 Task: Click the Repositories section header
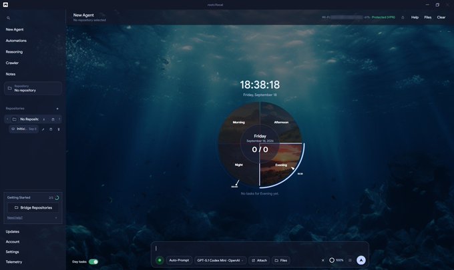pyautogui.click(x=15, y=109)
